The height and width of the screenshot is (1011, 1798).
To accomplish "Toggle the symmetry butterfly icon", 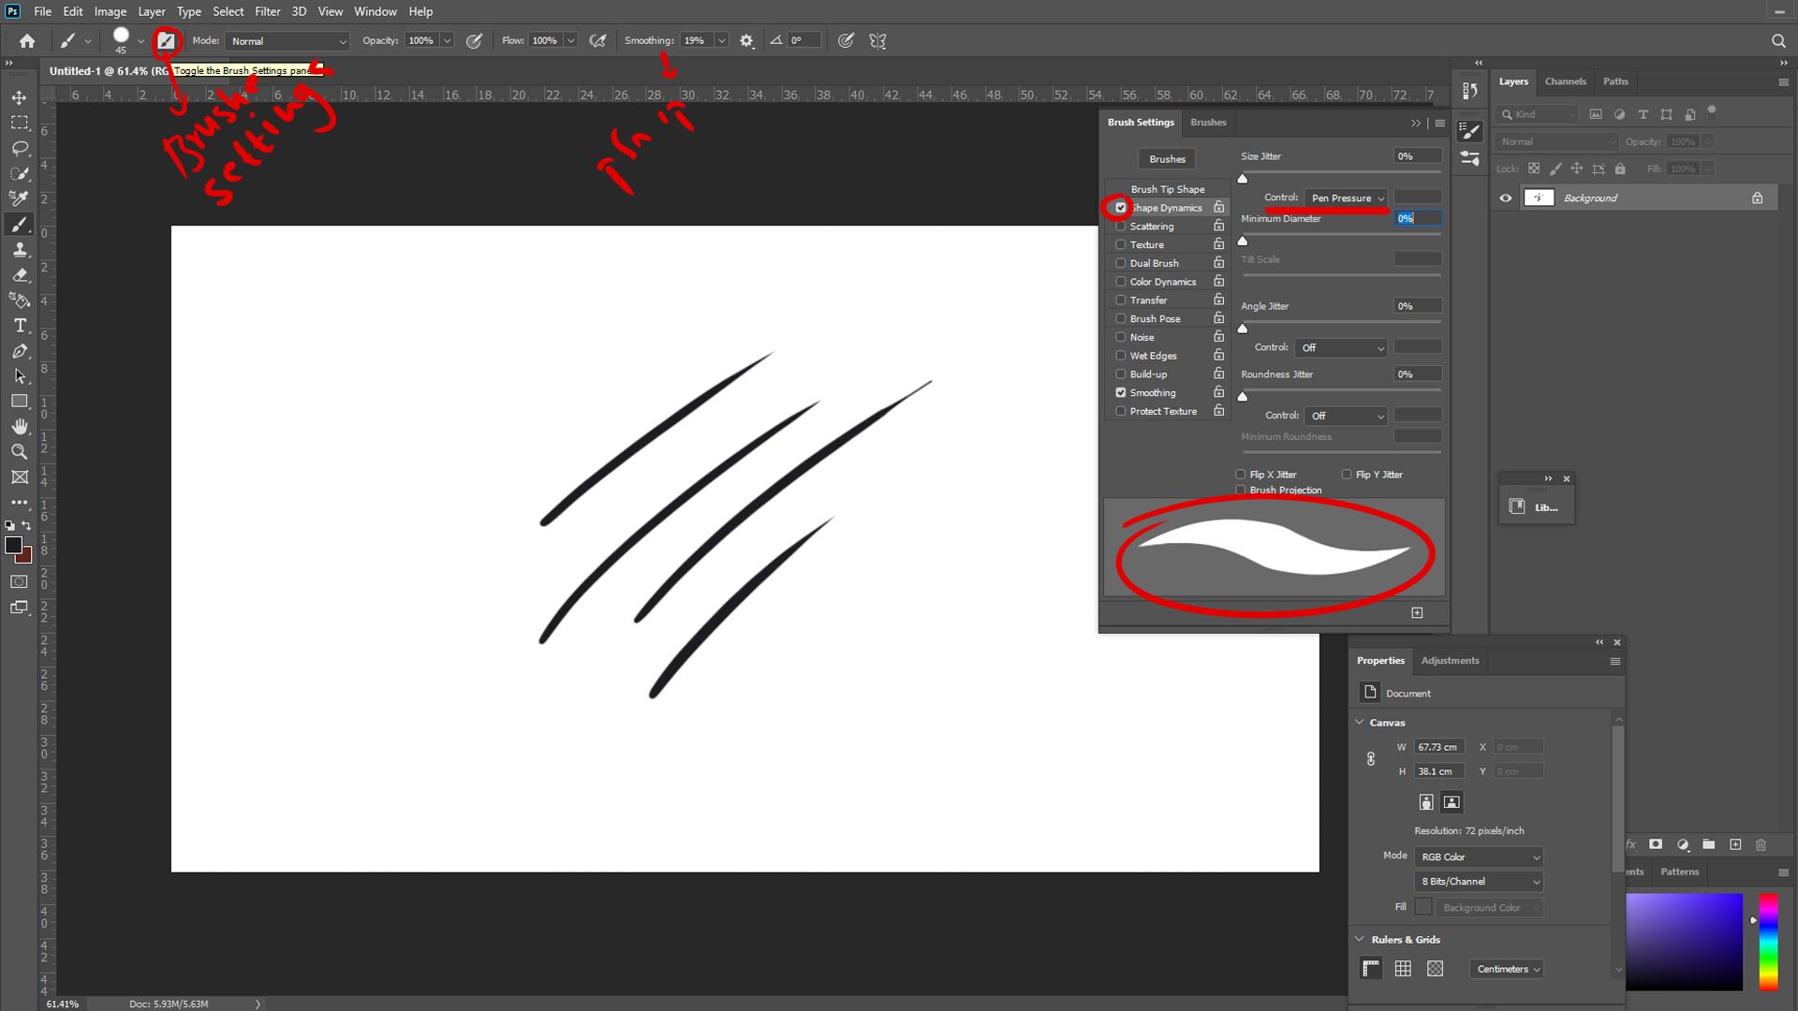I will click(877, 41).
